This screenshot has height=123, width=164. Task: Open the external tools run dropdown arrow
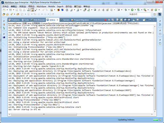pyautogui.click(x=148, y=10)
